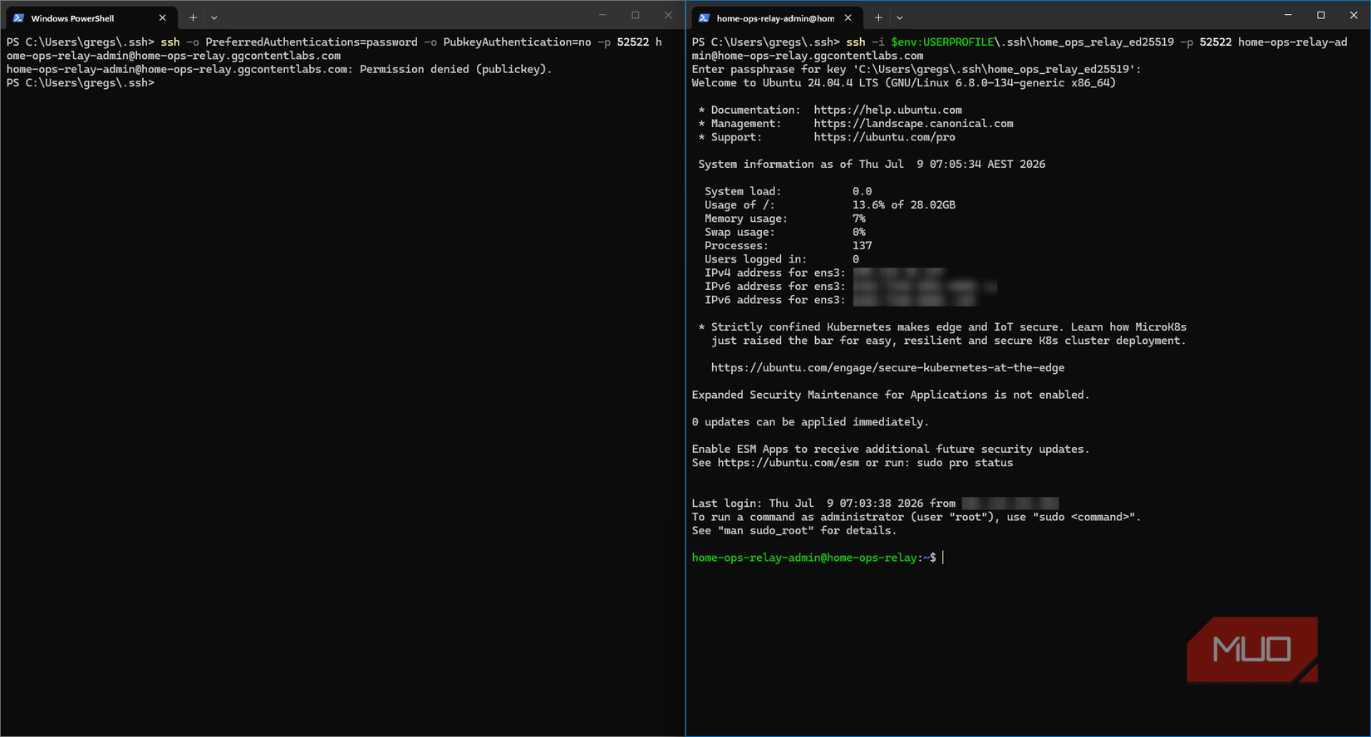Minimize the left PowerShell window
Viewport: 1371px width, 737px height.
coord(602,15)
